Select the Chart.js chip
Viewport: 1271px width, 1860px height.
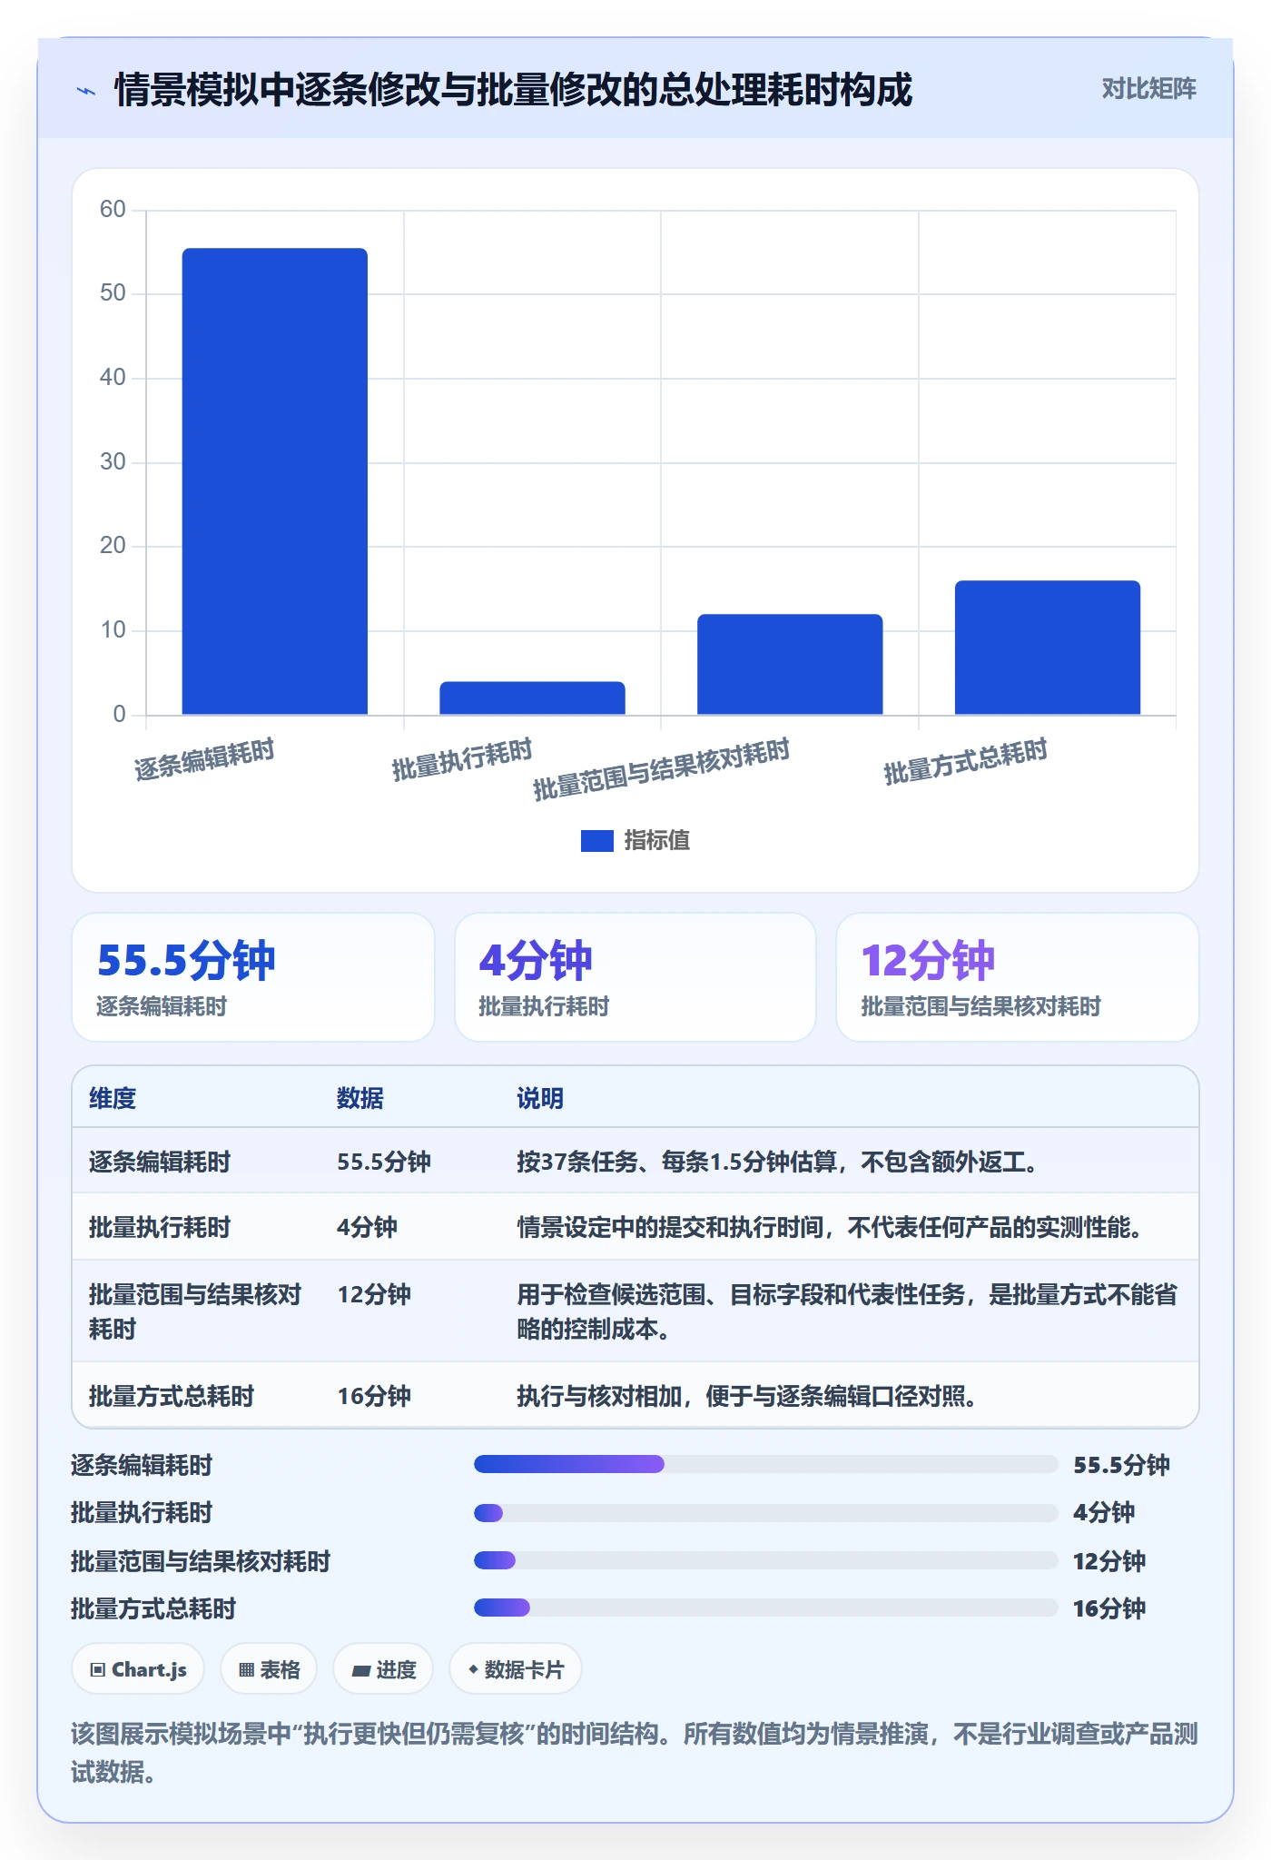pos(138,1669)
